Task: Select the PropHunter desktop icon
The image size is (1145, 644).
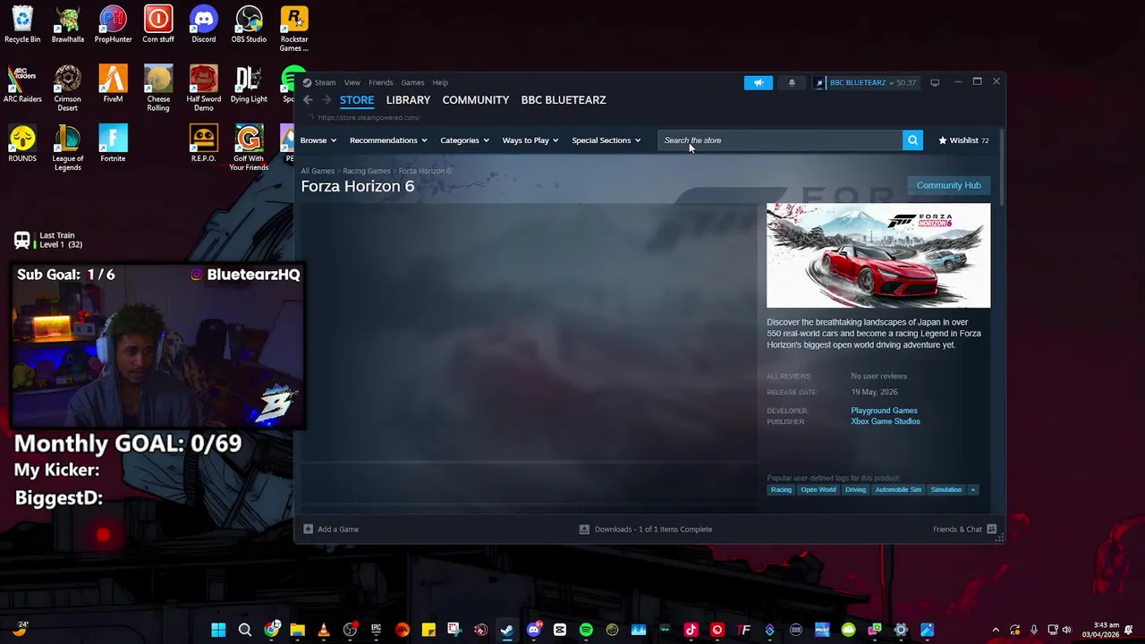Action: (x=113, y=24)
